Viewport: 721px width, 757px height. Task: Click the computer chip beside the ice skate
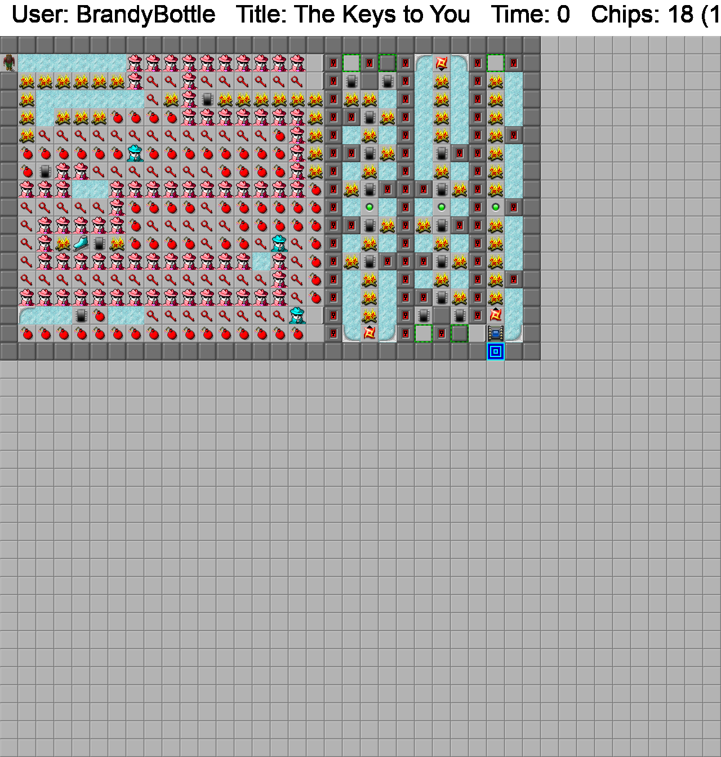click(99, 243)
